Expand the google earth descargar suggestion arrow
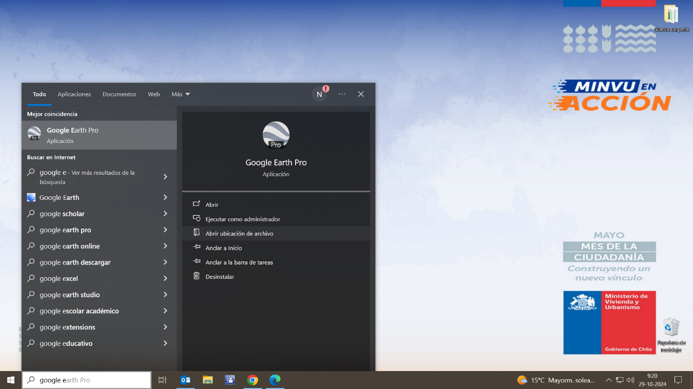Screen dimensions: 693x389 (165, 262)
